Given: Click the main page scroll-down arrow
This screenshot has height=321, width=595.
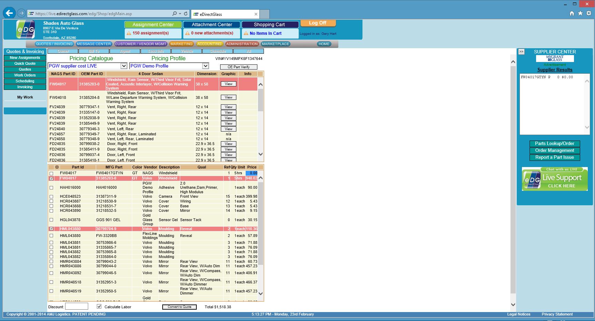Looking at the screenshot, I should click(513, 304).
